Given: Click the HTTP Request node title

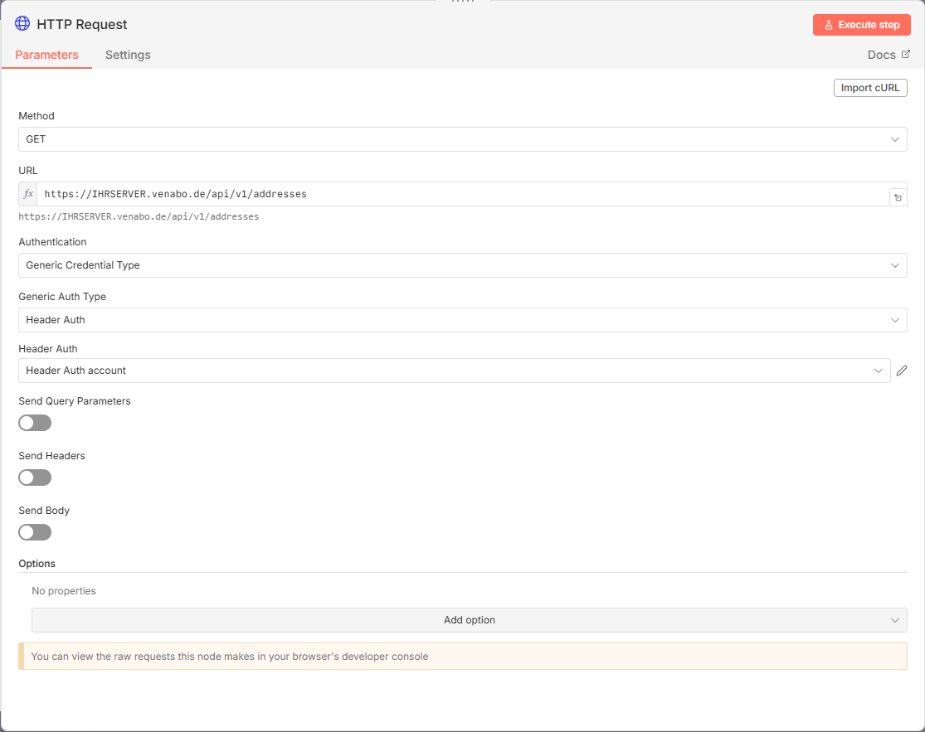Looking at the screenshot, I should coord(82,25).
